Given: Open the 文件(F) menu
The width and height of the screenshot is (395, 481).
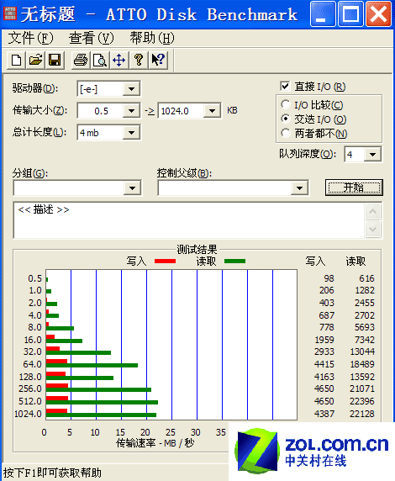Looking at the screenshot, I should click(x=30, y=38).
